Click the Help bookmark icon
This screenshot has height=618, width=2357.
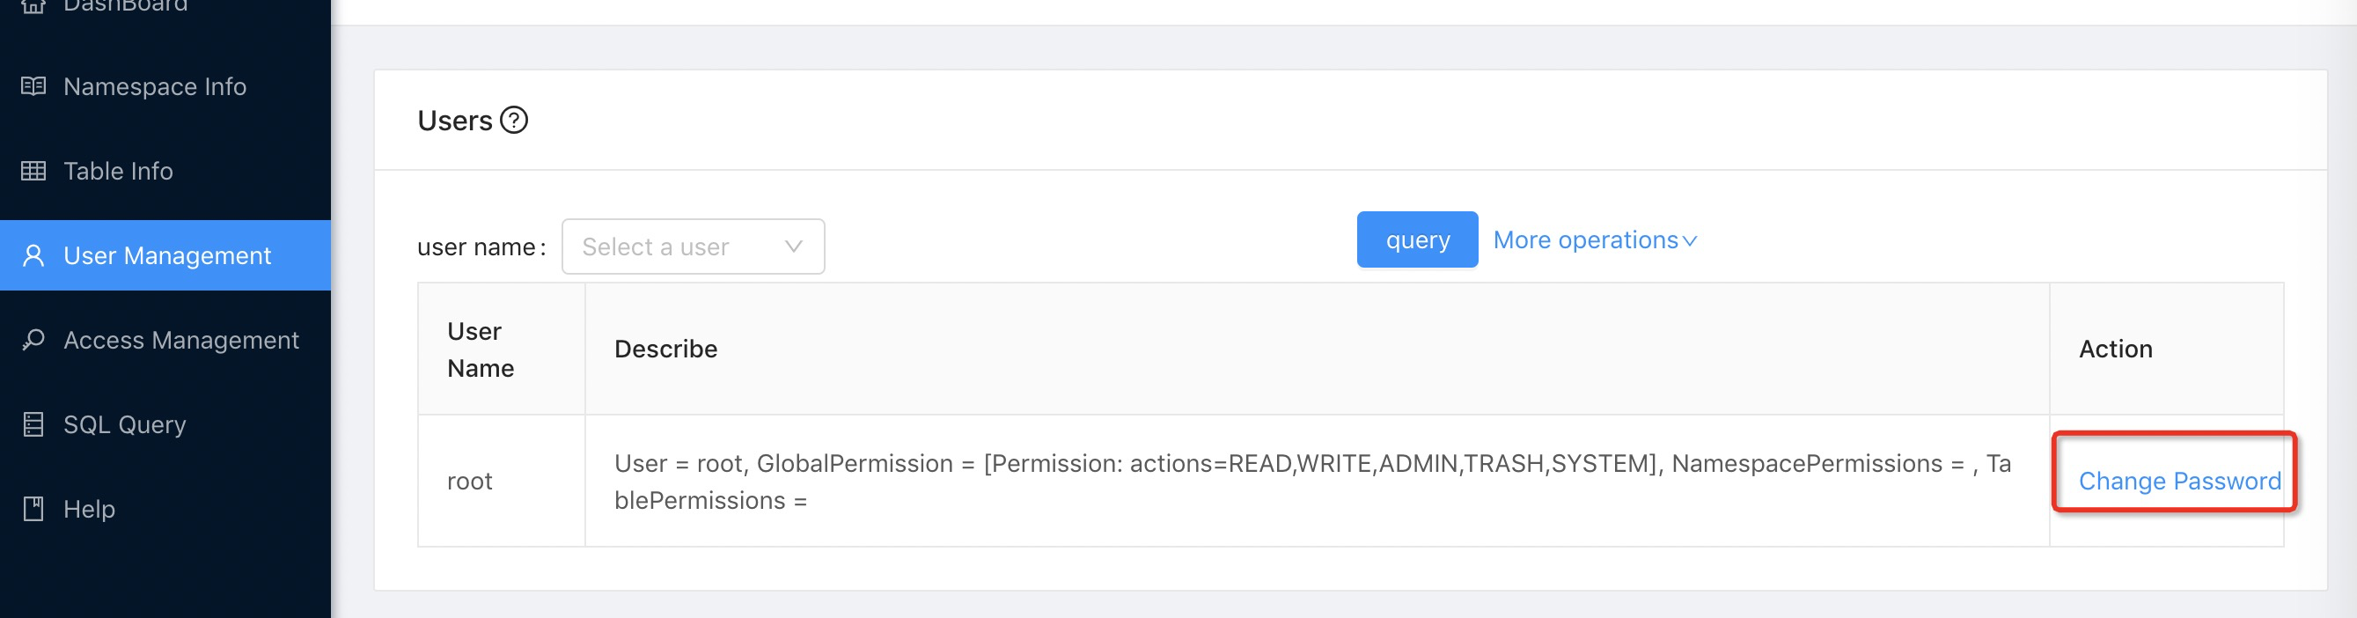(x=33, y=509)
